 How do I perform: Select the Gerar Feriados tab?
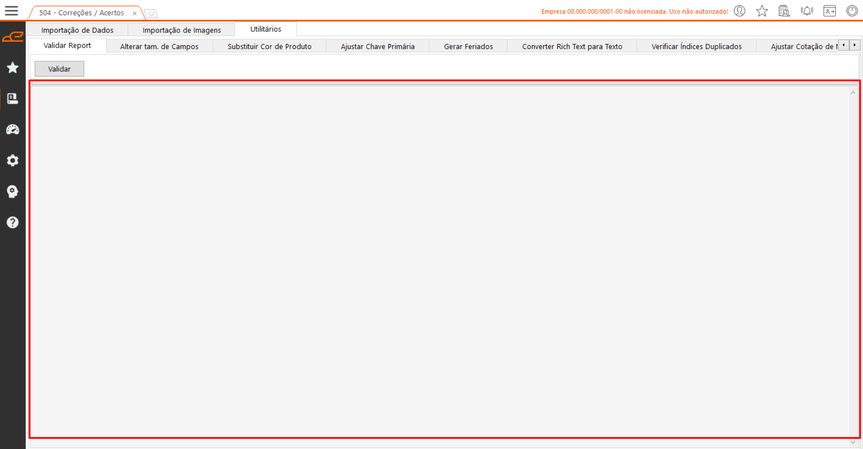pos(468,46)
